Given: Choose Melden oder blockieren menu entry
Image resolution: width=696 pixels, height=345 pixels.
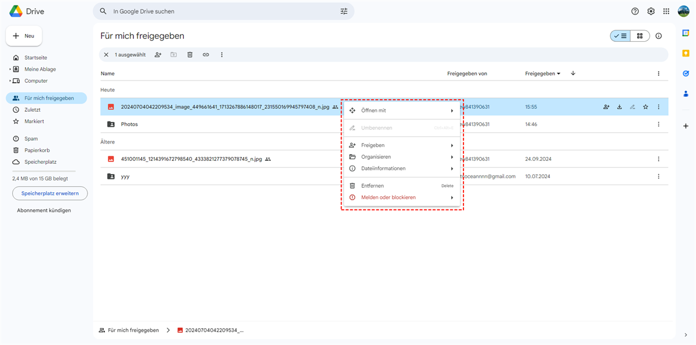Looking at the screenshot, I should [388, 197].
